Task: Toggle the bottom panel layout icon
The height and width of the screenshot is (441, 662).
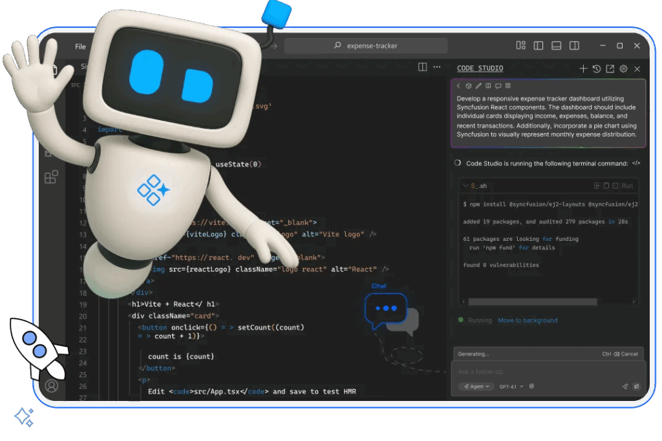Action: pos(557,46)
